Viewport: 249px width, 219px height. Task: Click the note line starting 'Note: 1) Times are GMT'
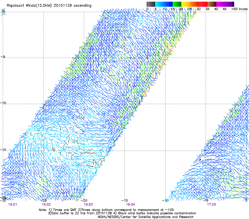pyautogui.click(x=106, y=210)
